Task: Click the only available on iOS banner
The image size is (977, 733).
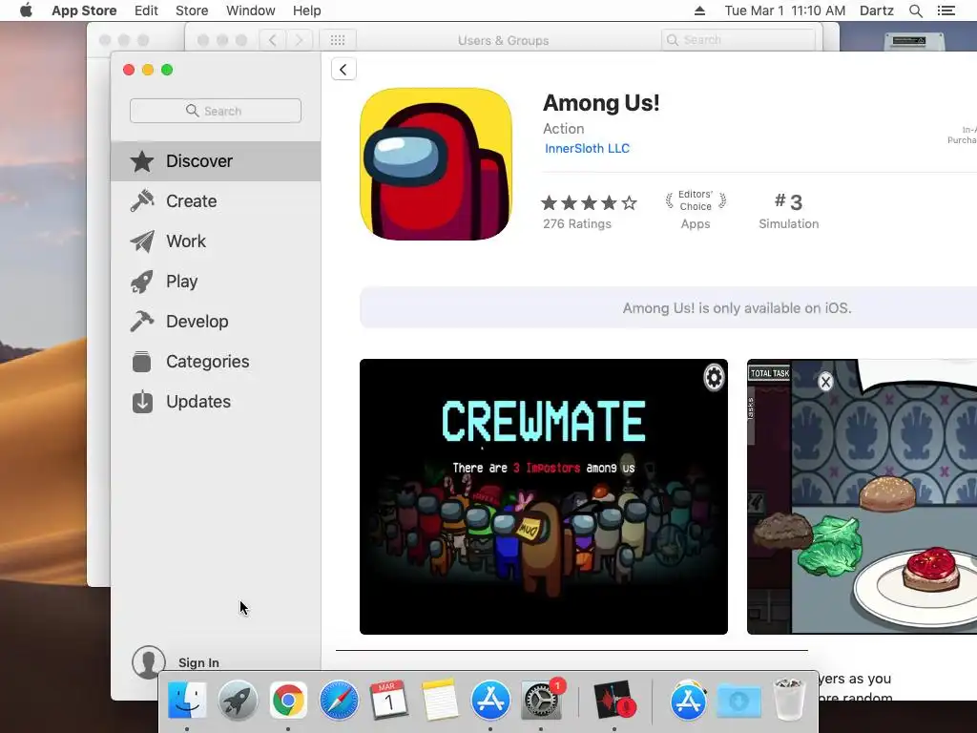Action: (668, 308)
